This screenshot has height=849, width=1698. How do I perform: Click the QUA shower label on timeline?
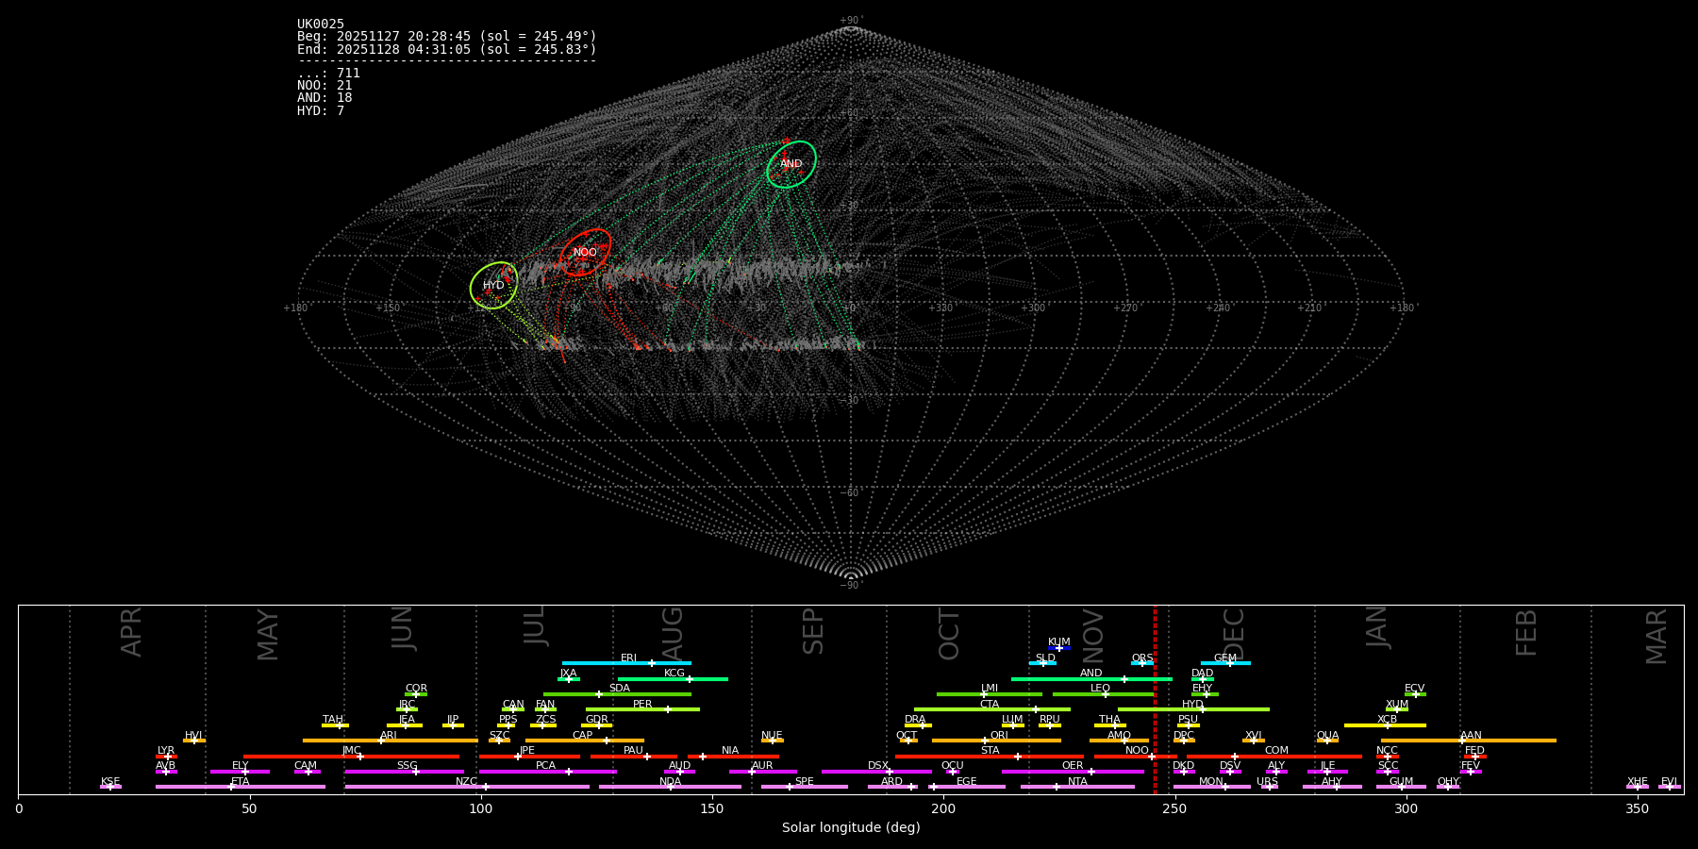1327,735
